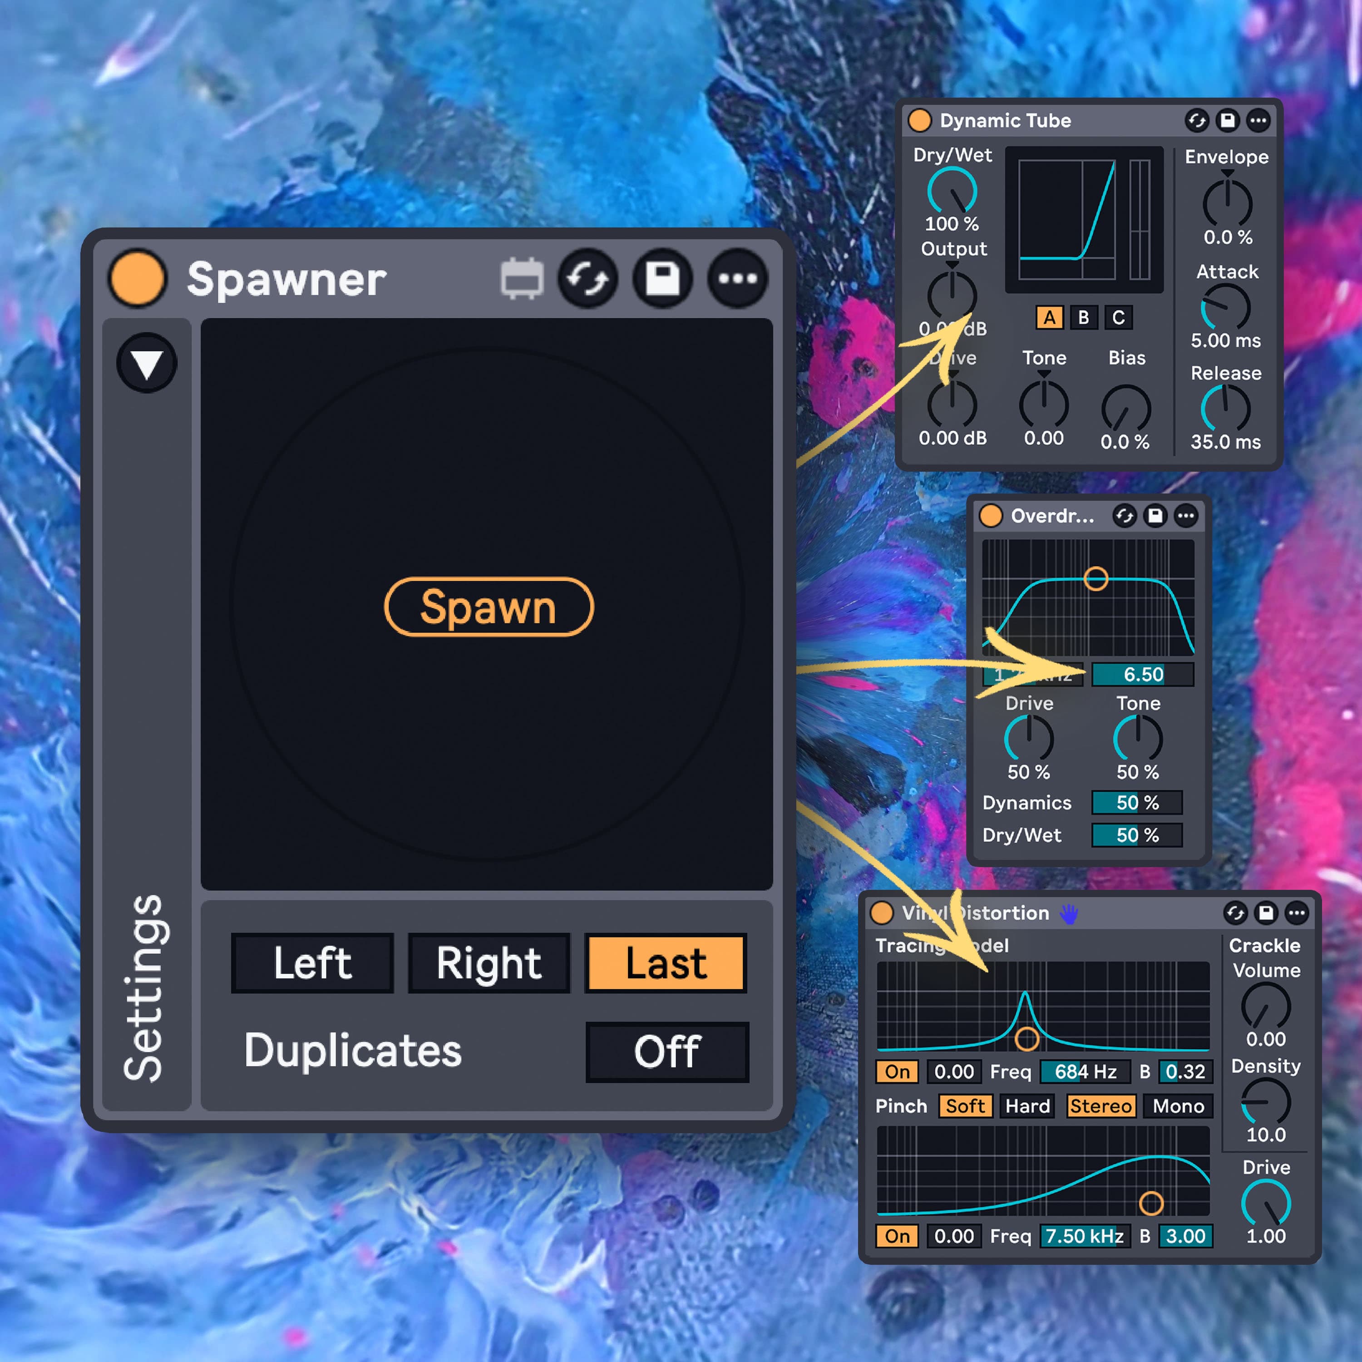Image resolution: width=1362 pixels, height=1362 pixels.
Task: Toggle the Pinch On switch
Action: (898, 1237)
